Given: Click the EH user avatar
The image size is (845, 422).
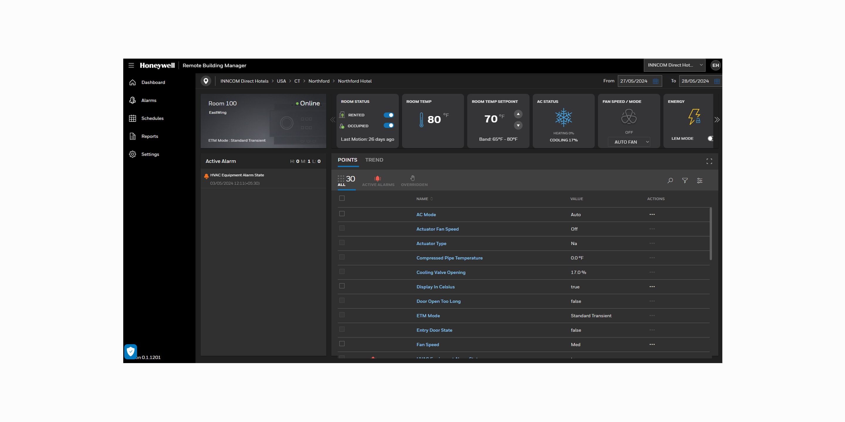Looking at the screenshot, I should pyautogui.click(x=715, y=65).
